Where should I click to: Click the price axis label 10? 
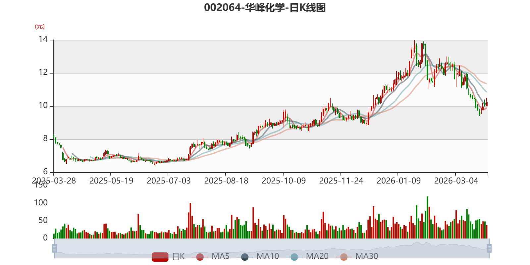coord(43,106)
